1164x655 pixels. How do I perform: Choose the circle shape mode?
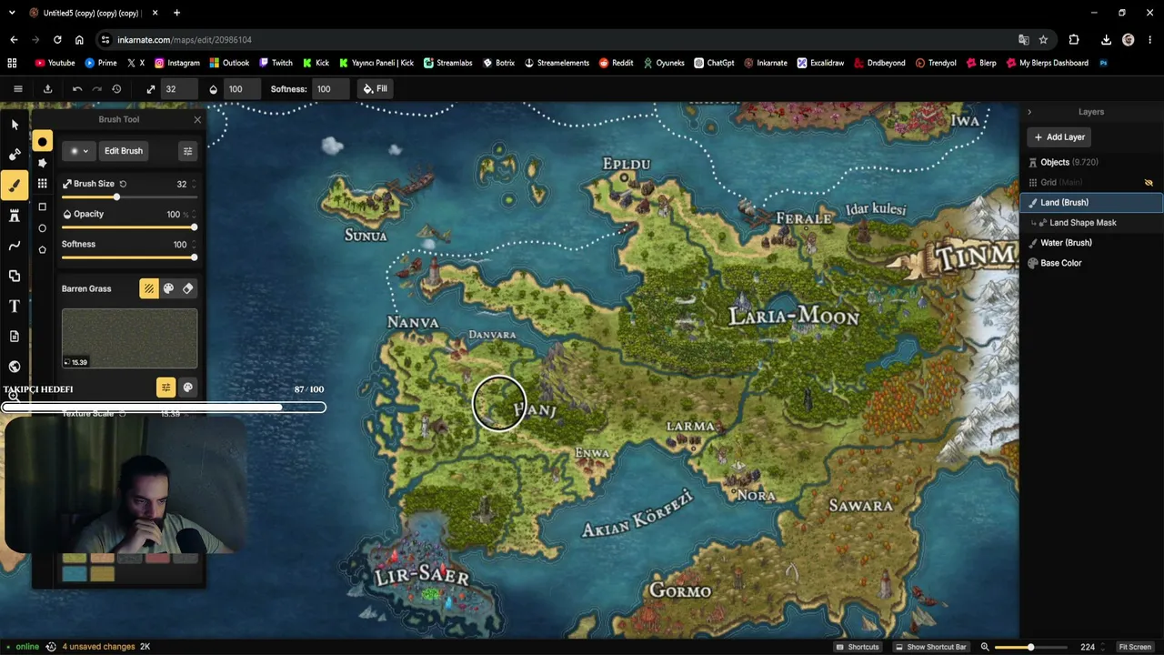[42, 228]
